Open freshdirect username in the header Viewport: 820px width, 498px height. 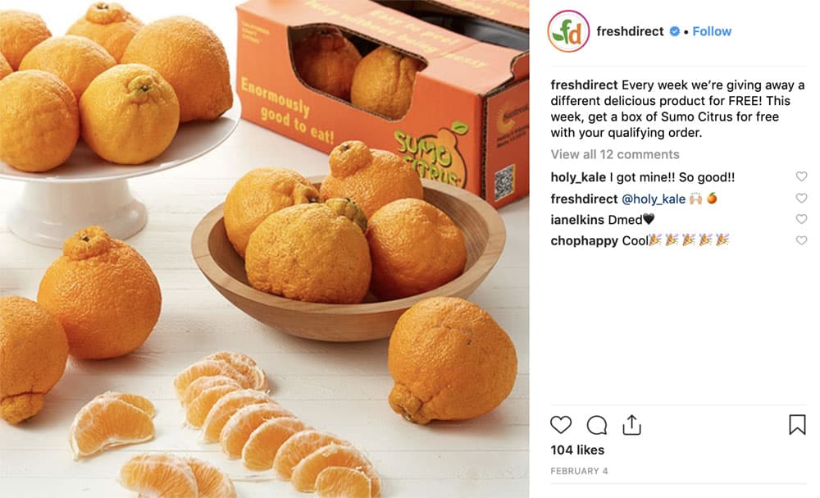point(630,31)
